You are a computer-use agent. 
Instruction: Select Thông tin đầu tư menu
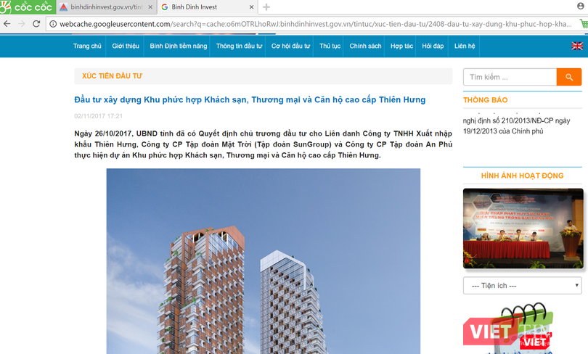(x=239, y=46)
